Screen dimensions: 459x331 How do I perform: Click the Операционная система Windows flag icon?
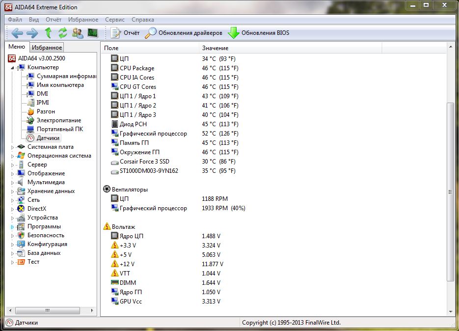tap(21, 156)
